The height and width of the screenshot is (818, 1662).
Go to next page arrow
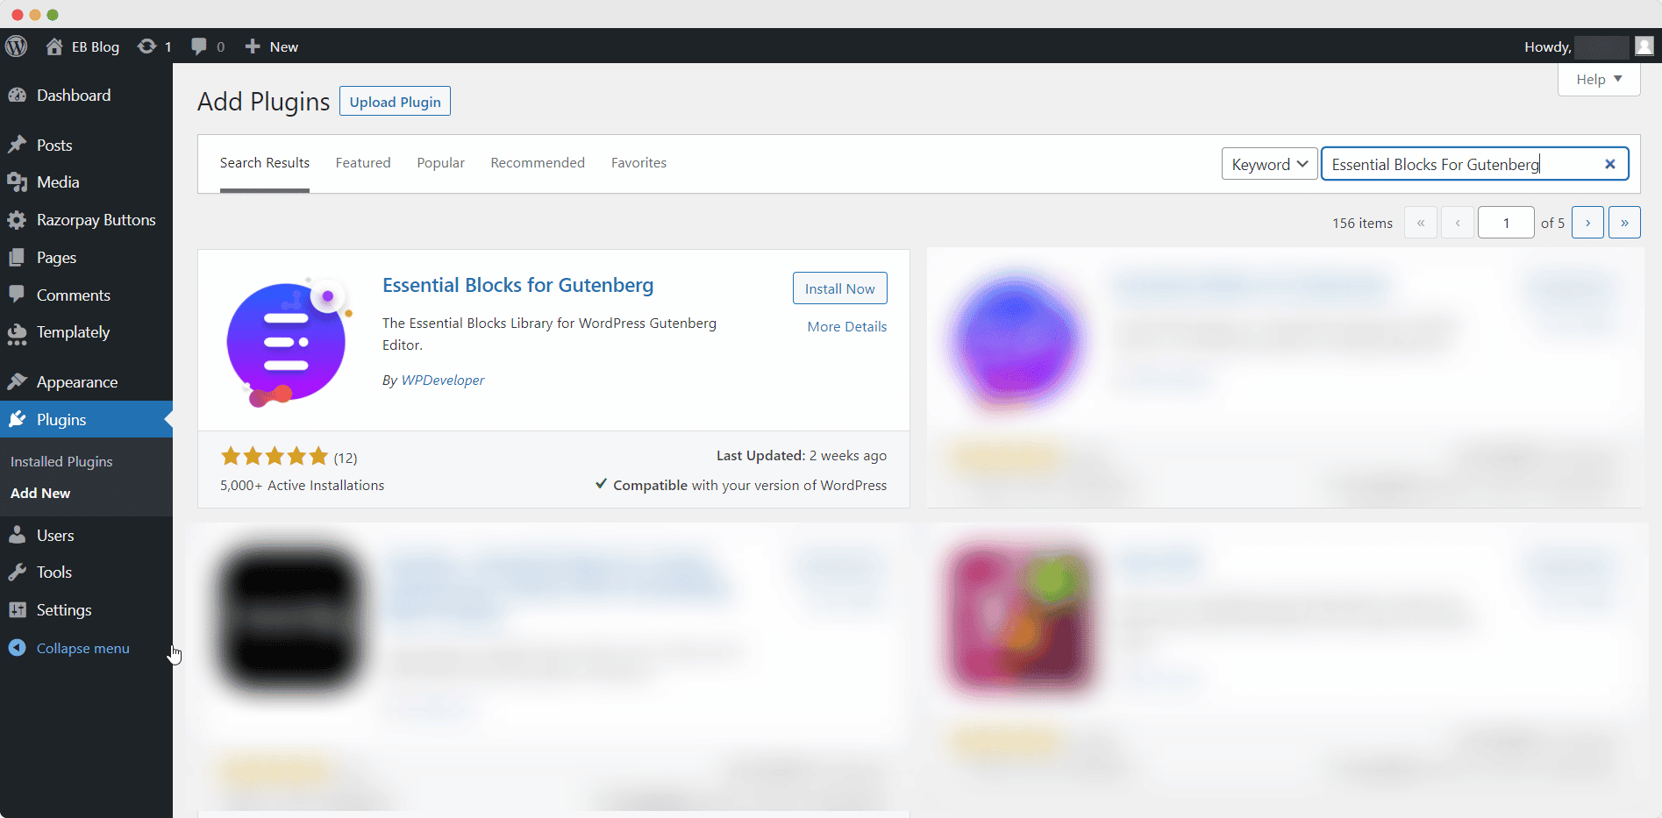1587,223
